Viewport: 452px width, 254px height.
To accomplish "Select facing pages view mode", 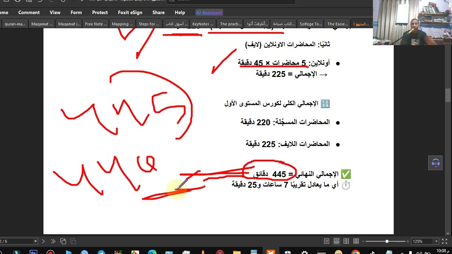I will click(346, 241).
